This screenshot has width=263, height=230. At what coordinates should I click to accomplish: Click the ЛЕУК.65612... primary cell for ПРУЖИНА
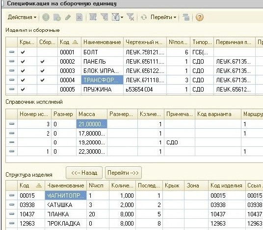[x=235, y=90]
